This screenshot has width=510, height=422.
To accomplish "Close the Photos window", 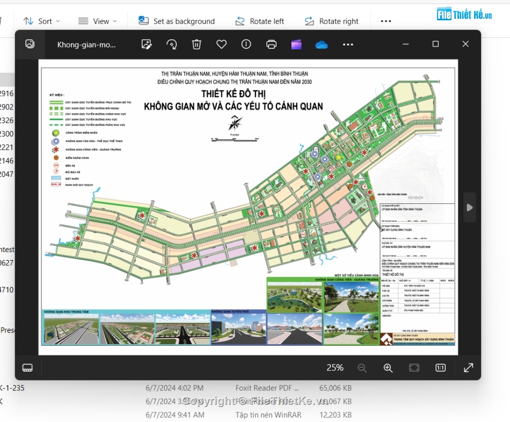I will pos(465,44).
